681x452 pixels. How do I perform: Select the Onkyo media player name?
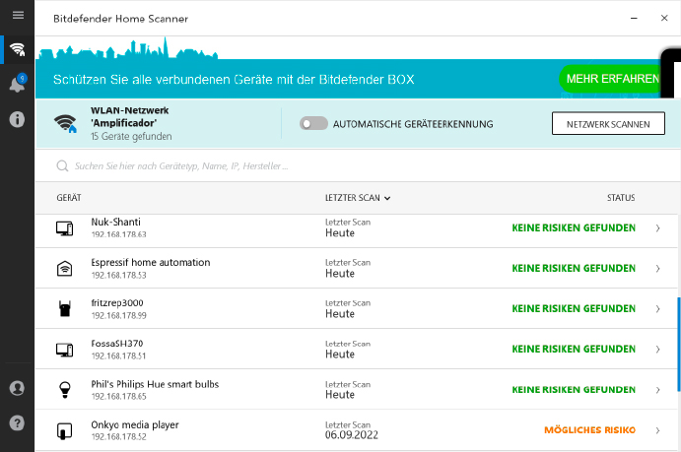point(135,424)
